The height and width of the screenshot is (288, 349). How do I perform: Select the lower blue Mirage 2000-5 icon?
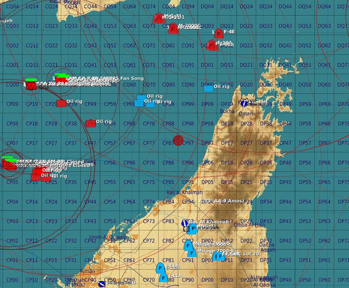192,253
